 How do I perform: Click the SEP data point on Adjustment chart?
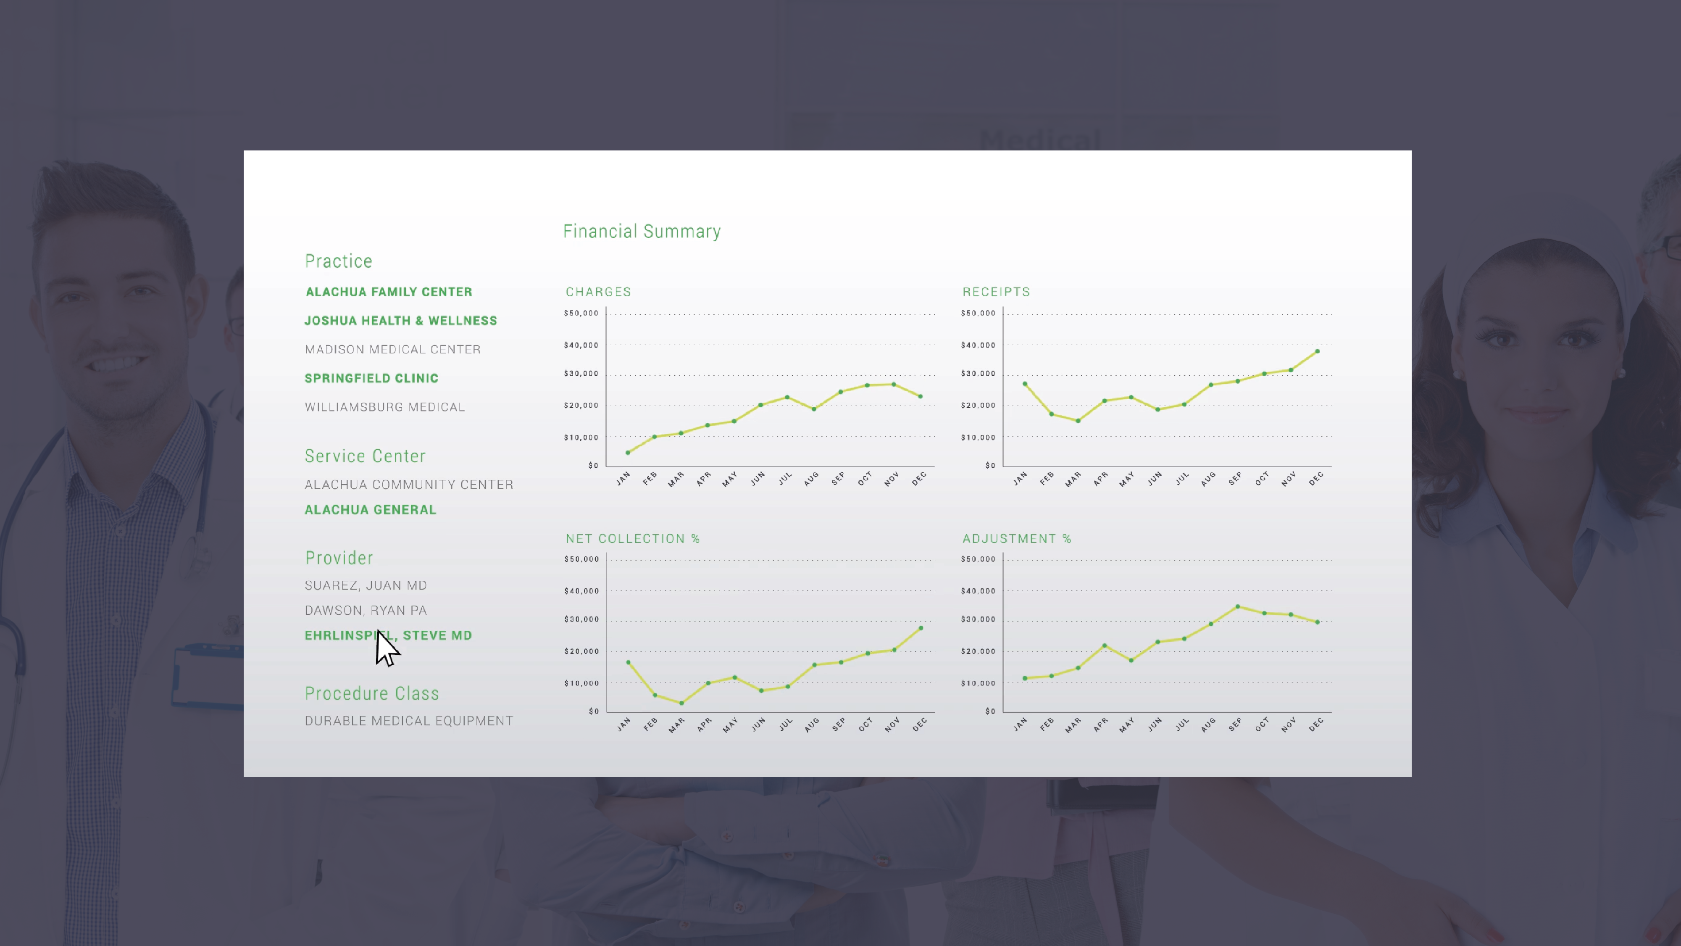[x=1237, y=606]
